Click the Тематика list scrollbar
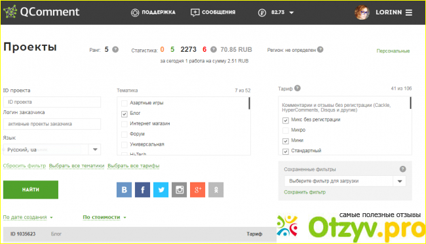This screenshot has height=244, width=426. (249, 104)
